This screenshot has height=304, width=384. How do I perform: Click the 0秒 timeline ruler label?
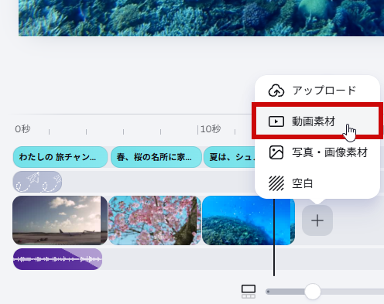tap(22, 129)
